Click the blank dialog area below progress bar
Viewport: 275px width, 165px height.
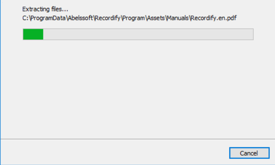click(x=137, y=88)
